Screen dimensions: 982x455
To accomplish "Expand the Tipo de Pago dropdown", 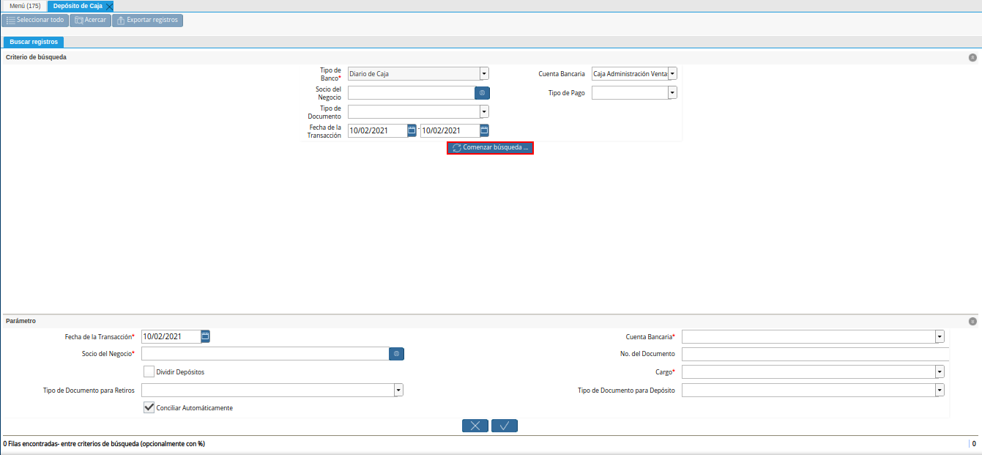I will tap(672, 93).
